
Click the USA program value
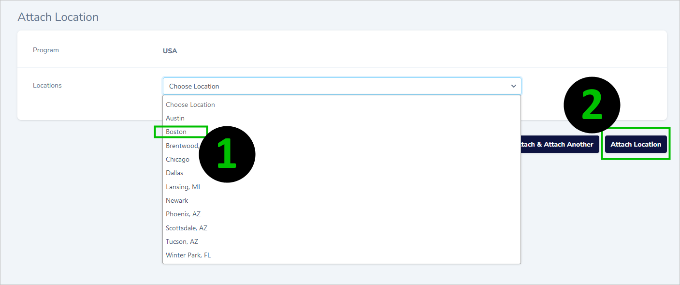170,50
